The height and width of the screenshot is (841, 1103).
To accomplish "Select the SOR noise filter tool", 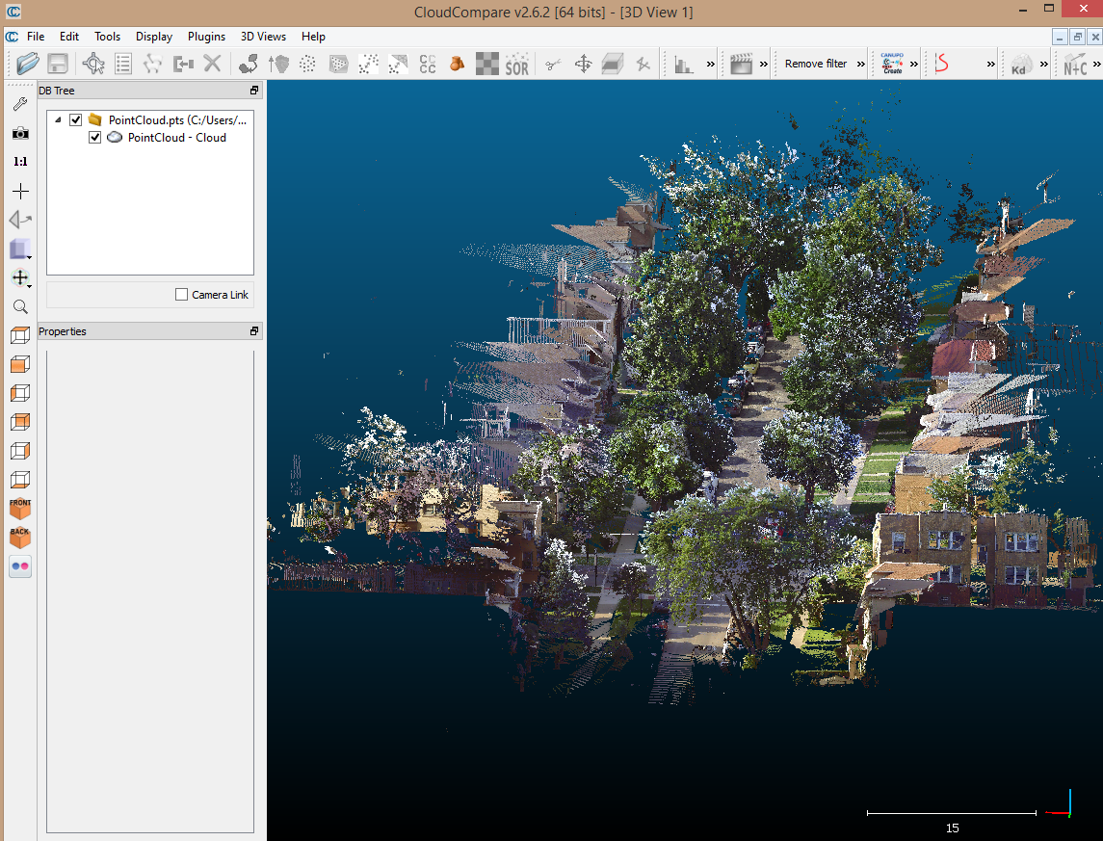I will pos(517,65).
